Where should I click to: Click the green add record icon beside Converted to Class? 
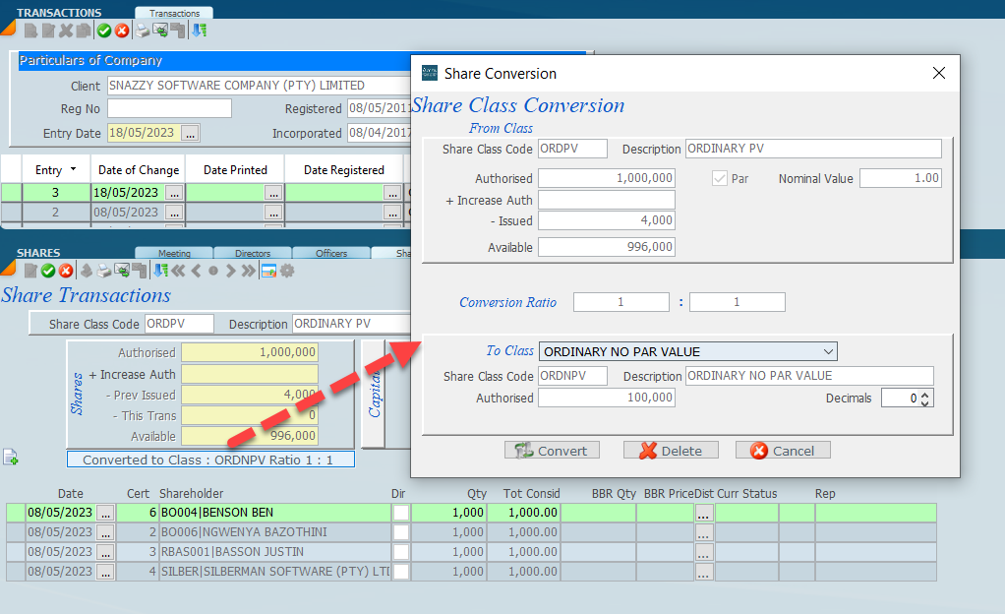13,457
